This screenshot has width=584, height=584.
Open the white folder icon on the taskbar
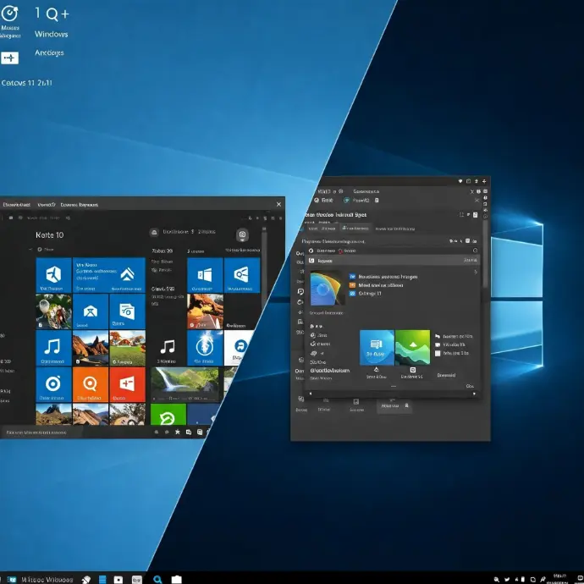point(177,579)
